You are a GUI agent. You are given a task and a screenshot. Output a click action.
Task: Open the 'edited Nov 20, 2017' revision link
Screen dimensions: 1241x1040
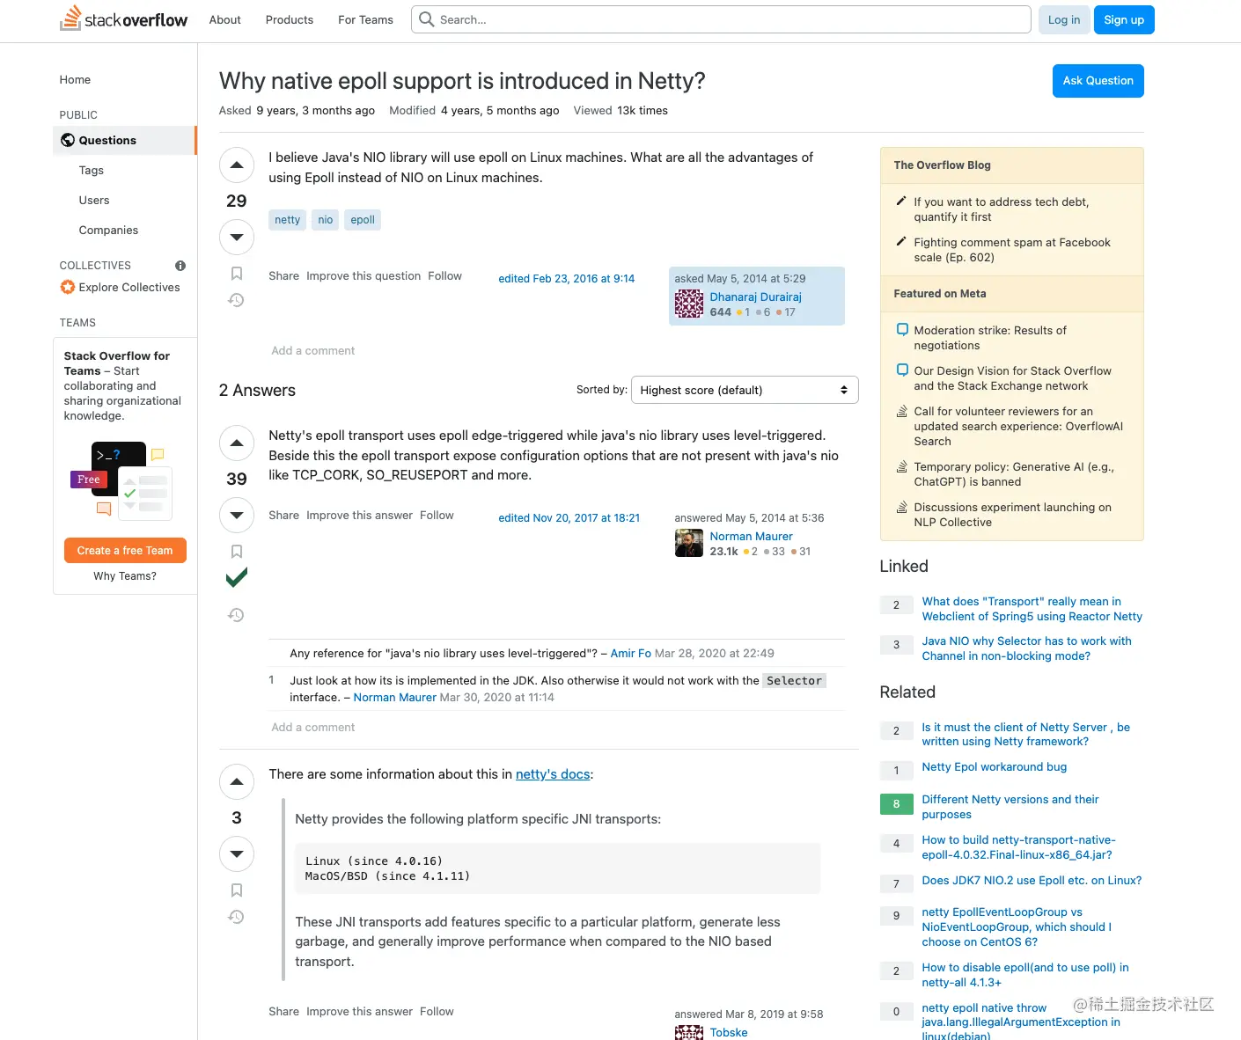569,518
